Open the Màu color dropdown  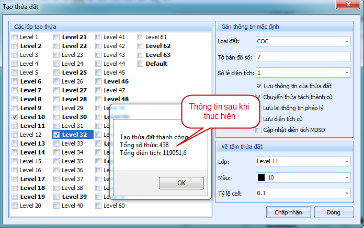[x=346, y=178]
